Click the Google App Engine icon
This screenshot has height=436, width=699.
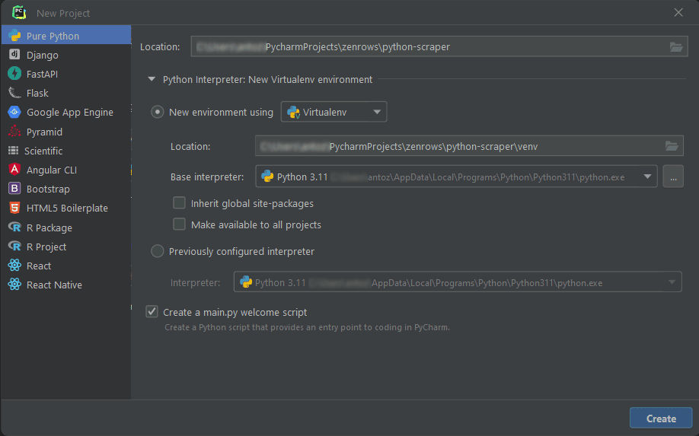click(14, 112)
